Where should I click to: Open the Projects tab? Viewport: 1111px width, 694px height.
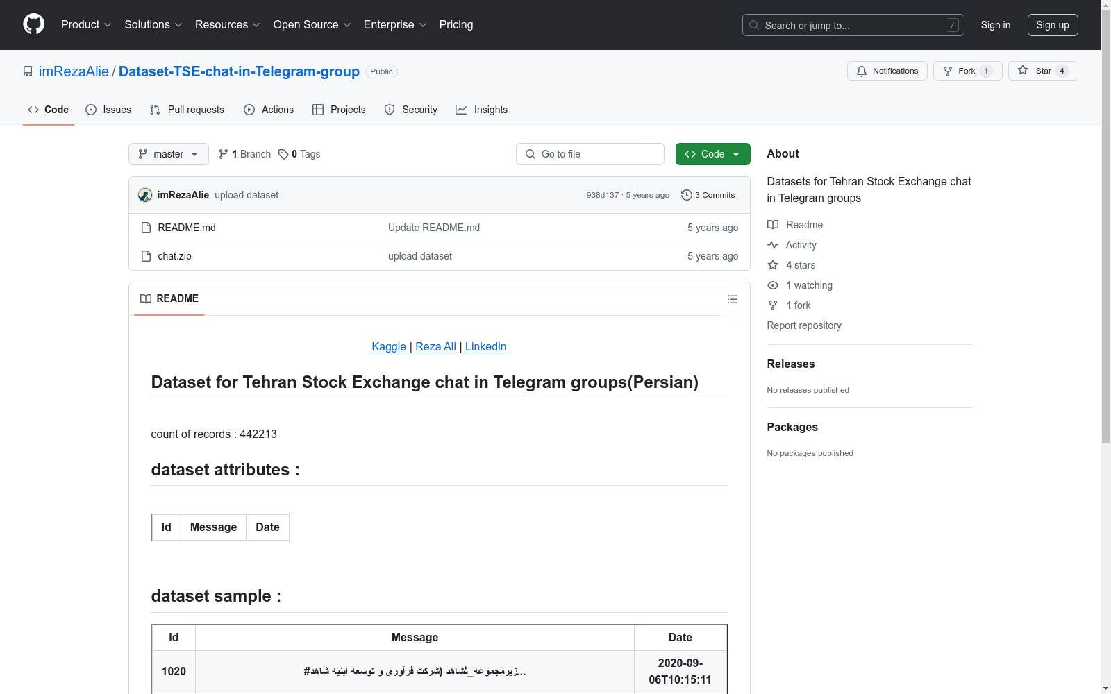pyautogui.click(x=339, y=110)
